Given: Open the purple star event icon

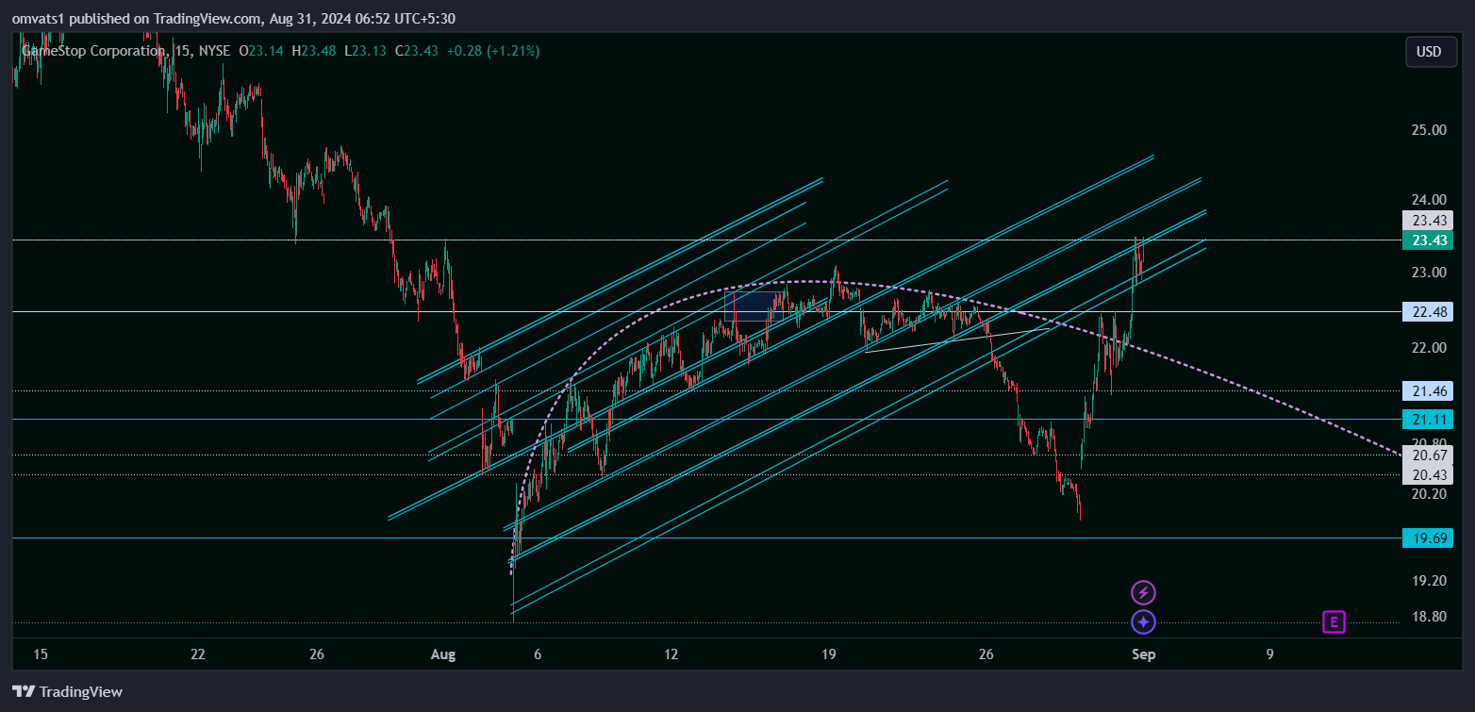Looking at the screenshot, I should pos(1143,622).
